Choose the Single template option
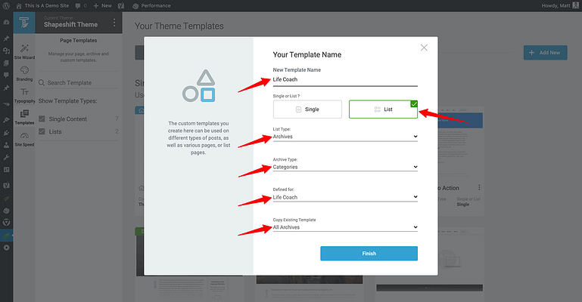Screen dimensions: 582x302 [x=307, y=109]
